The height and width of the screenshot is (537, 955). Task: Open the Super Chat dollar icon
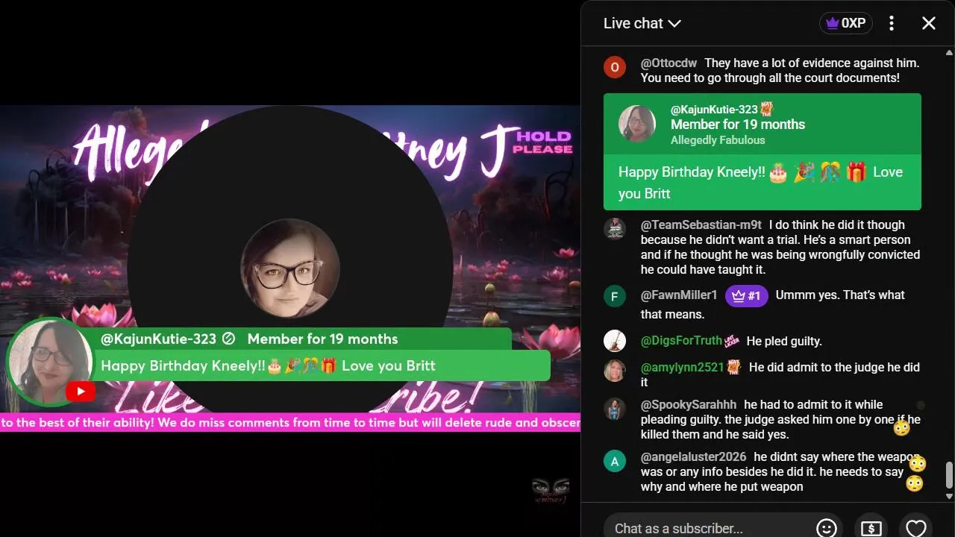[871, 528]
